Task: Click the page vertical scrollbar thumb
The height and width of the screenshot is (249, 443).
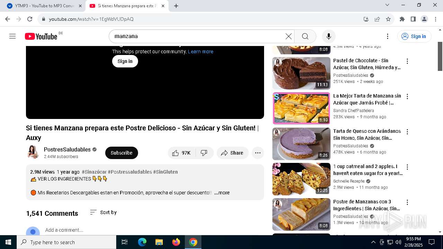Action: click(x=440, y=56)
